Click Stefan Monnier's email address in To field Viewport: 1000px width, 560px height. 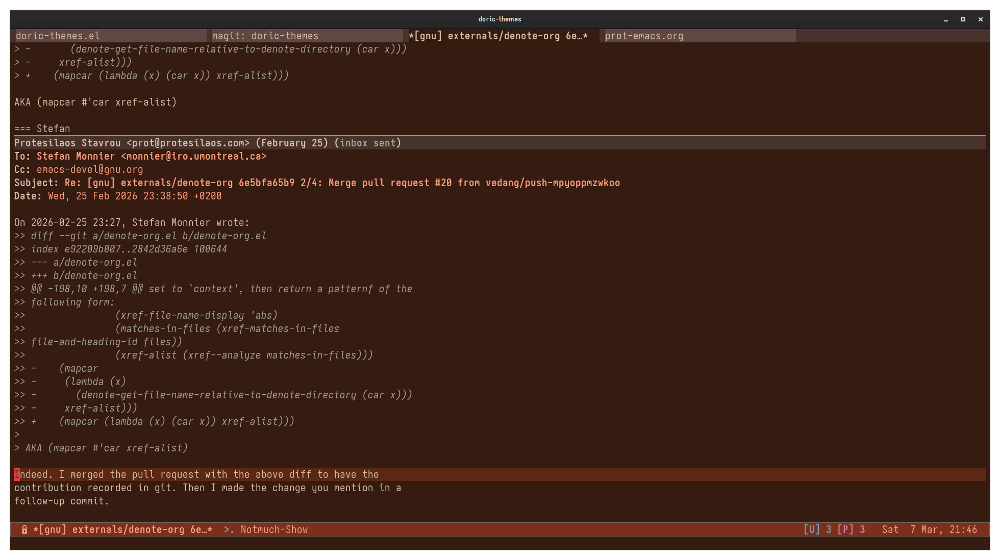pos(193,156)
